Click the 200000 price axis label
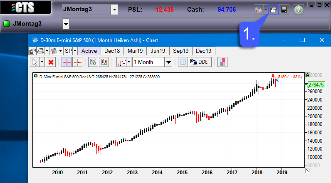This screenshot has width=331, height=183. pyautogui.click(x=315, y=116)
